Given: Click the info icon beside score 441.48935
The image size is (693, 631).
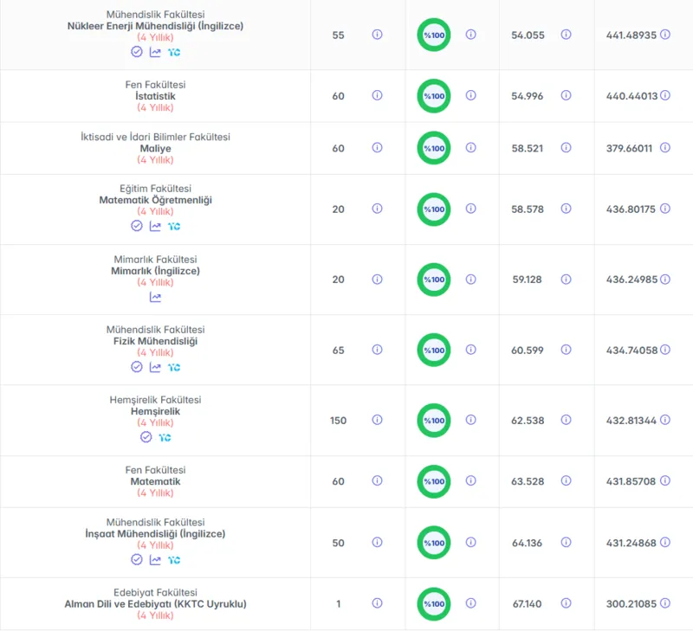Looking at the screenshot, I should click(665, 35).
